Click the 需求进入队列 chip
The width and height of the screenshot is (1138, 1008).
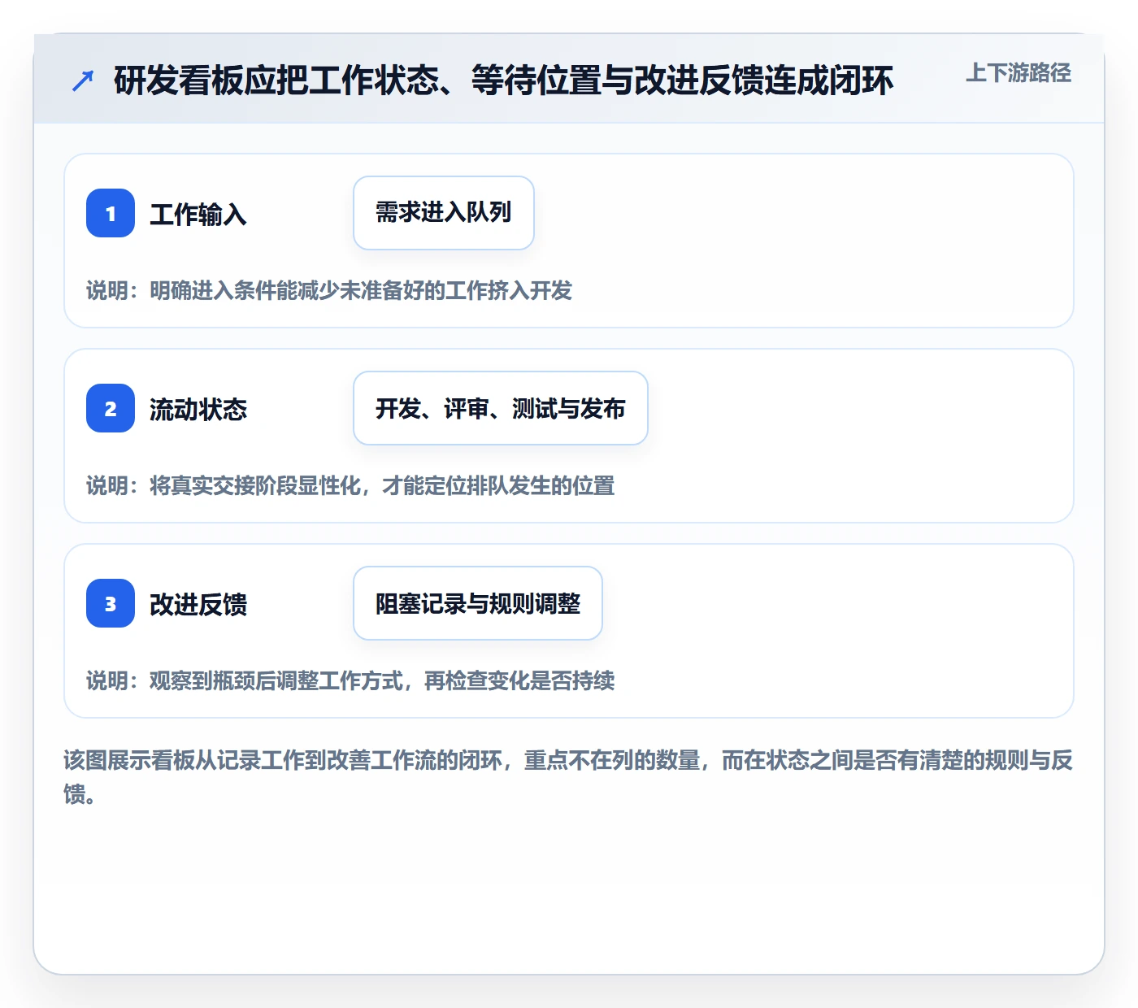444,213
